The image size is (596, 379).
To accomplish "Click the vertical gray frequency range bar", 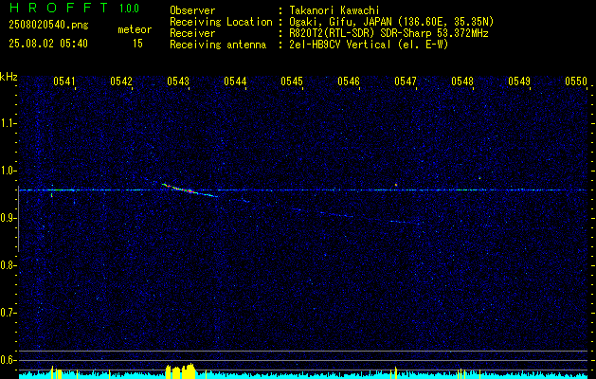I will coord(18,219).
